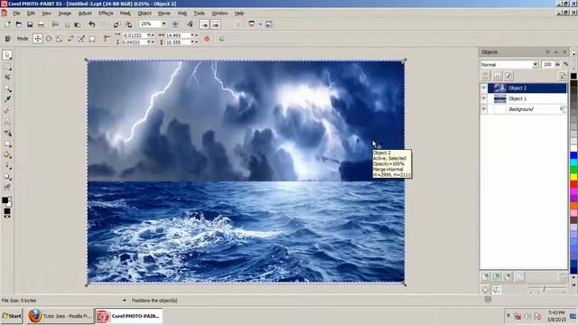Enable Skew mode on the property bar
The height and width of the screenshot is (325, 578).
coord(70,38)
